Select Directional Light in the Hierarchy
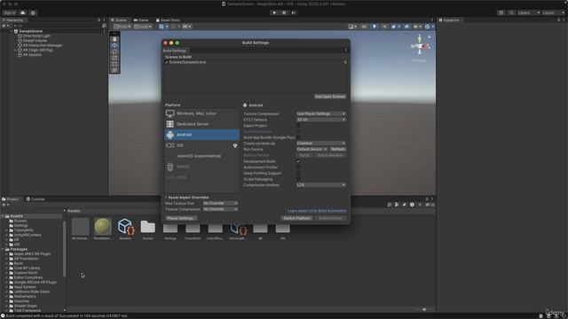This screenshot has width=568, height=319. point(36,35)
